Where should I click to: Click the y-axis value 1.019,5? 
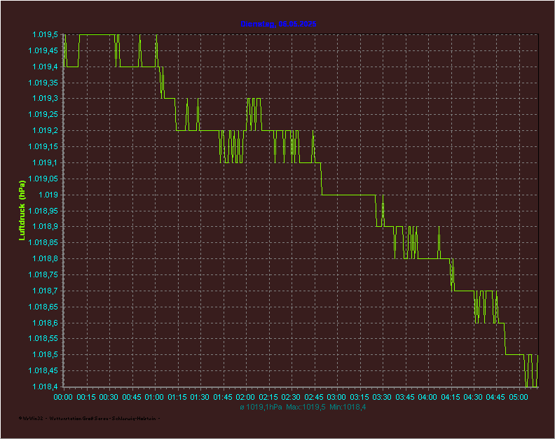46,35
